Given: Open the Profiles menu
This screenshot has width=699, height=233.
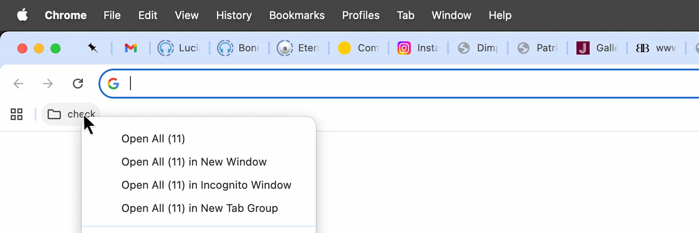Looking at the screenshot, I should coord(361,15).
